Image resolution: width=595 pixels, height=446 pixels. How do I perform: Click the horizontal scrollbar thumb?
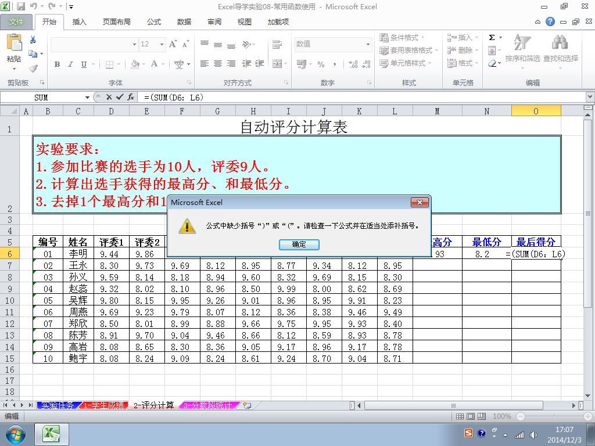point(453,405)
